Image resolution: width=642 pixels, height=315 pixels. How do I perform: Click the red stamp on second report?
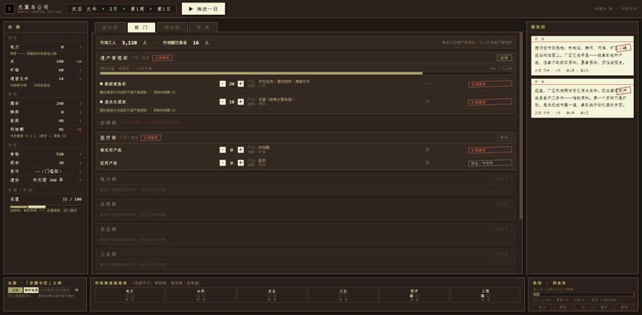click(x=624, y=91)
